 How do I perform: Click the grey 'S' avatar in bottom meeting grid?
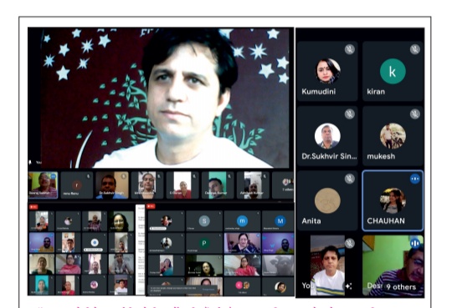point(204,221)
